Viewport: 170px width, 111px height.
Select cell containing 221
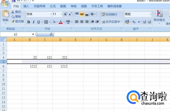(x=60, y=57)
